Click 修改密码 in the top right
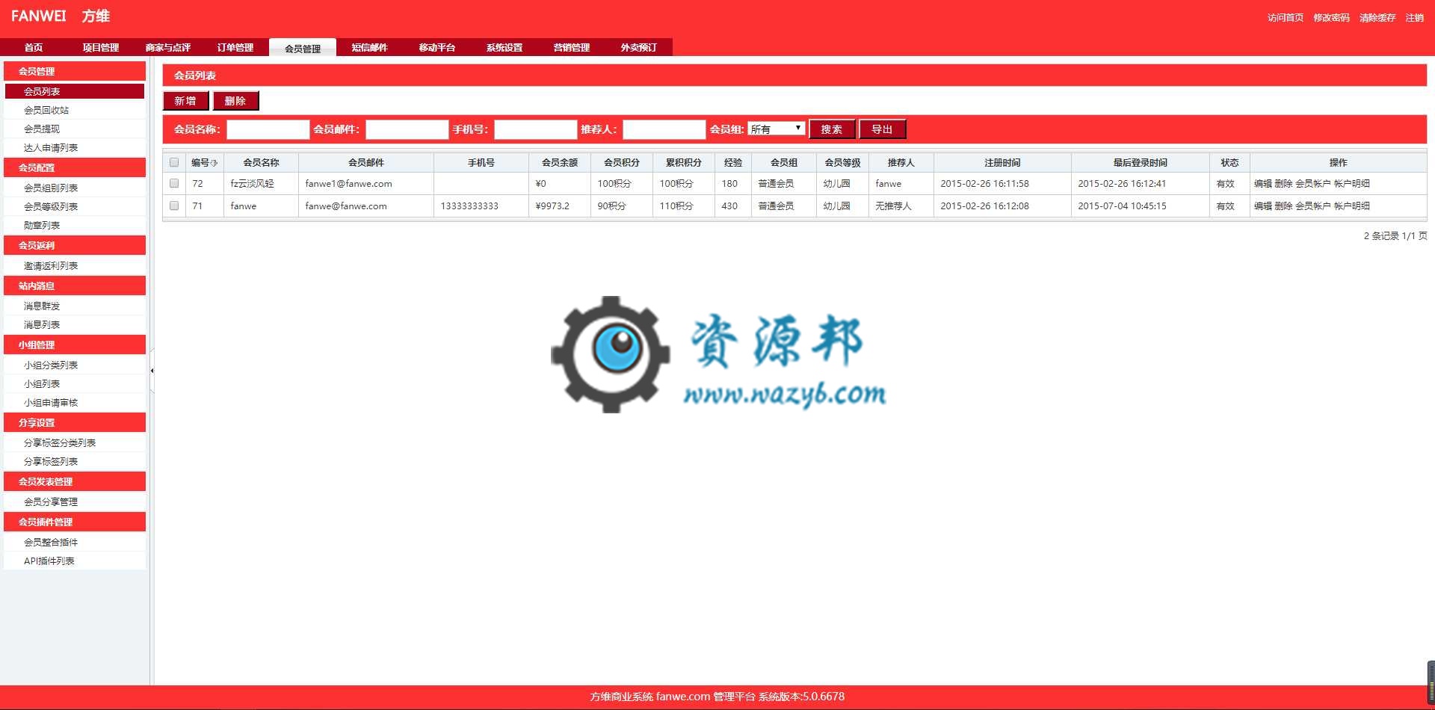Screen dimensions: 1435x710 [x=1332, y=17]
